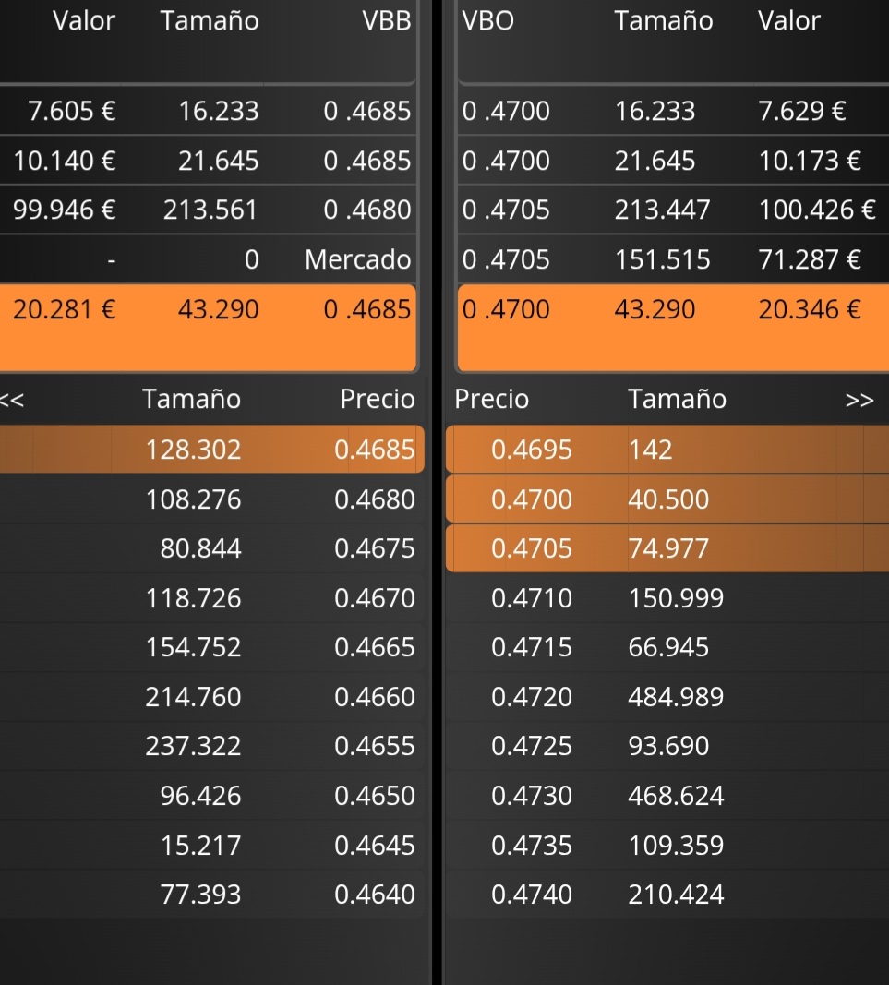Select the 100.426 € ask order row
Viewport: 889px width, 985px height.
673,210
